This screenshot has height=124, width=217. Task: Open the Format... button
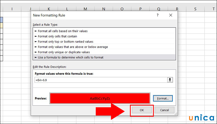pos(163,98)
